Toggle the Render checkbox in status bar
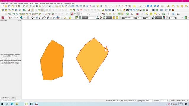 click(170, 101)
